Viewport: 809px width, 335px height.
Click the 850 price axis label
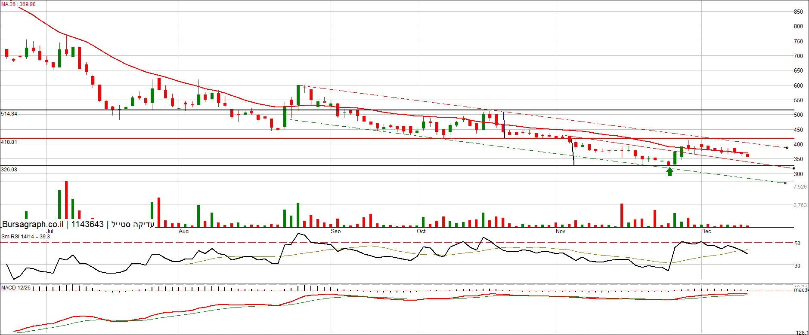pyautogui.click(x=798, y=12)
